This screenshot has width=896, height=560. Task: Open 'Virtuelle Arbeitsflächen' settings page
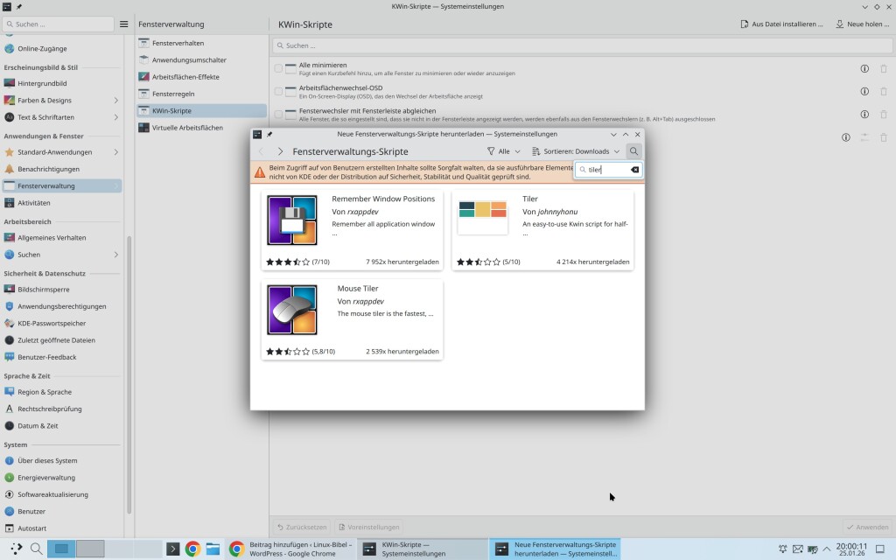[x=187, y=128]
